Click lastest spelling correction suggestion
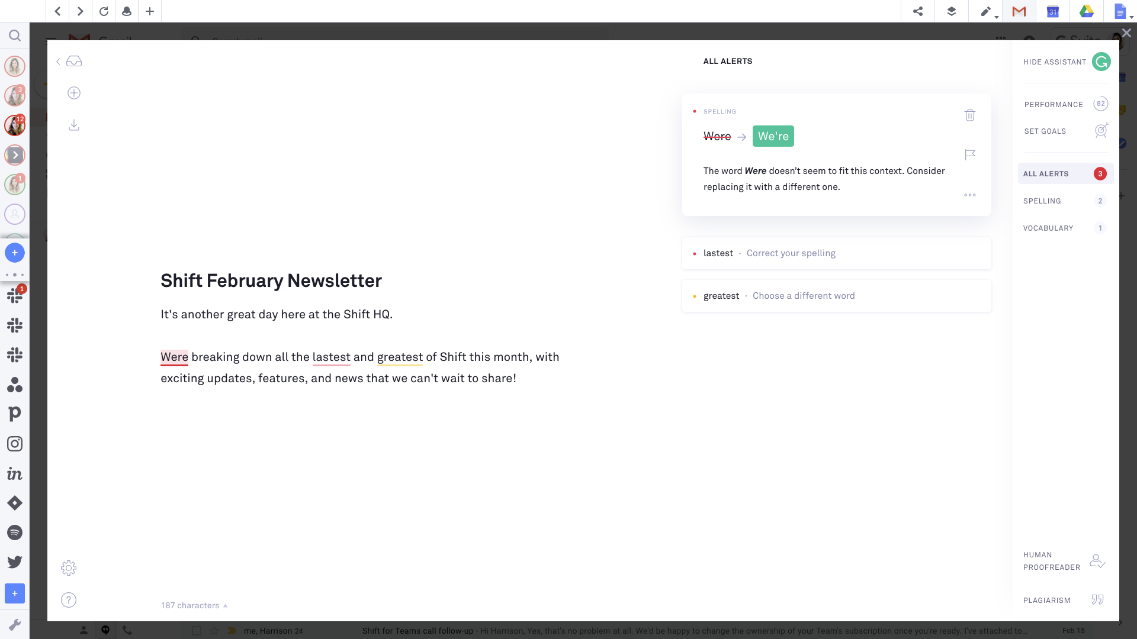 tap(791, 253)
